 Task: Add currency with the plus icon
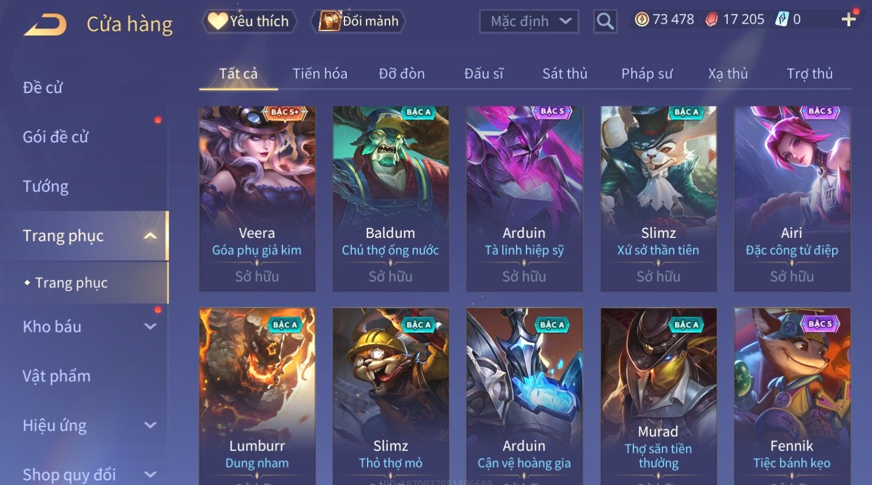[849, 20]
